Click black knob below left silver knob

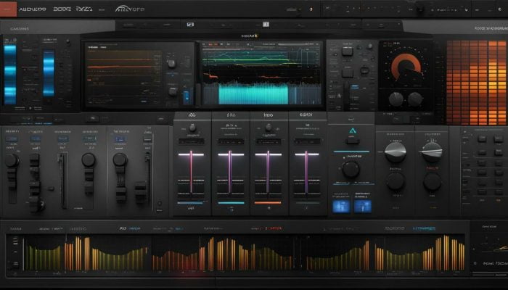(x=396, y=181)
